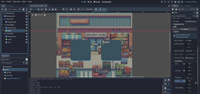Enable the Clip Contents Ativo checkbox
200x94 pixels.
tap(186, 41)
